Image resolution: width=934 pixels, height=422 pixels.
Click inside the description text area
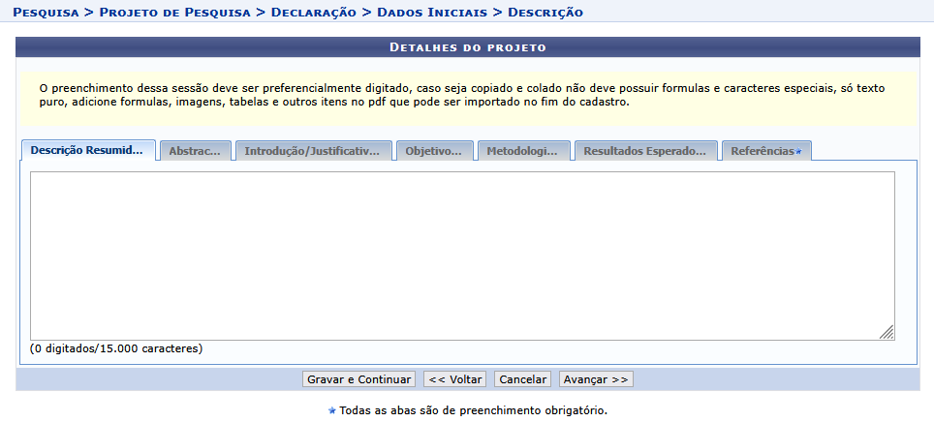point(461,256)
